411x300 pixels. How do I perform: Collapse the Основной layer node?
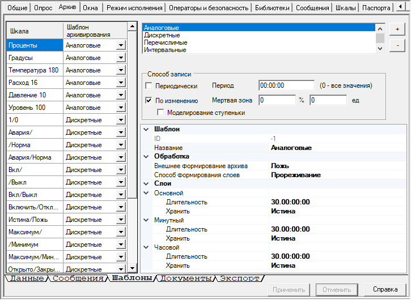(x=146, y=193)
